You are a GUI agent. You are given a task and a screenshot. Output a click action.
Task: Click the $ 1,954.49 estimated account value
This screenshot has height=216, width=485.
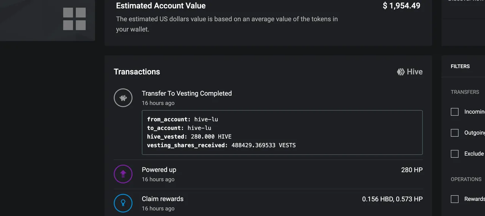pos(402,6)
